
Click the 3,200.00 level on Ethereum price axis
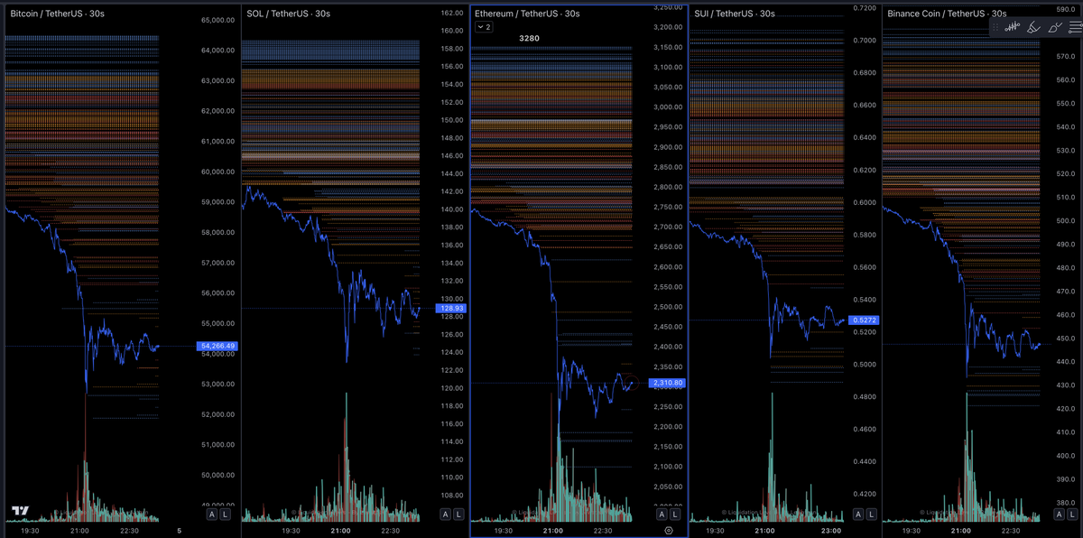click(666, 26)
